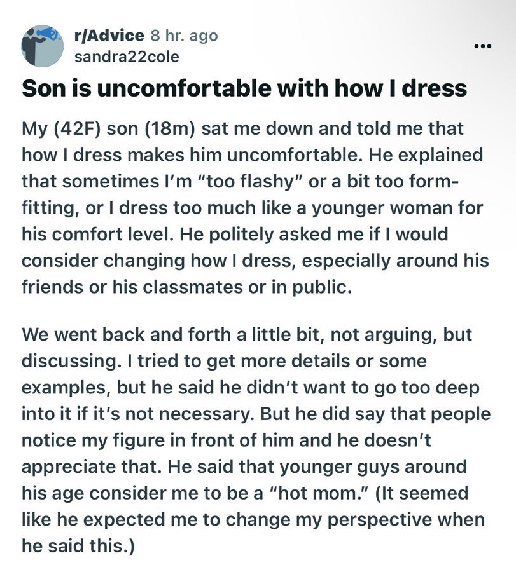The image size is (516, 572).
Task: Click the age tag (42F) in text
Action: coord(78,129)
